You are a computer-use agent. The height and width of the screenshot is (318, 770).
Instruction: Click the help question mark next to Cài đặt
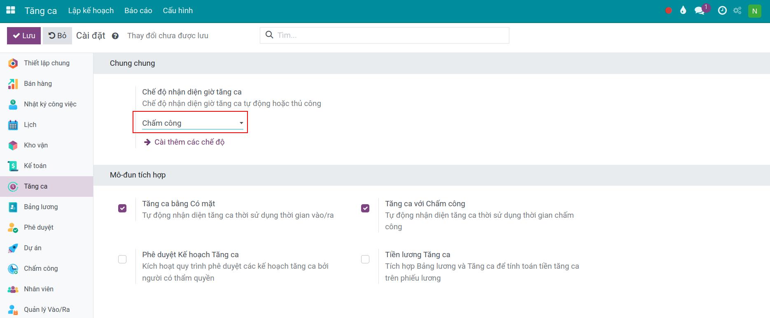(115, 36)
